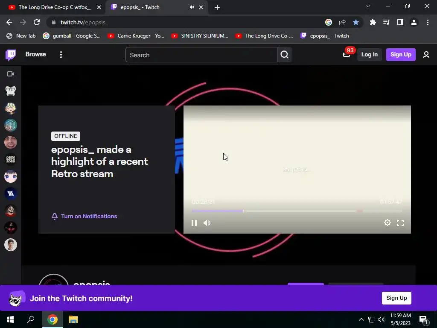Open the Google icon in address bar
437x328 pixels.
[329, 22]
